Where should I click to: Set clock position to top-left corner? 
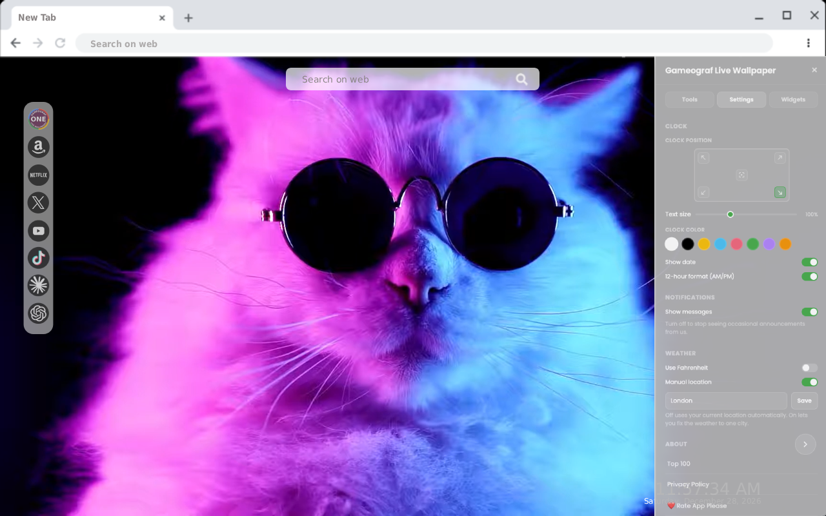tap(704, 158)
